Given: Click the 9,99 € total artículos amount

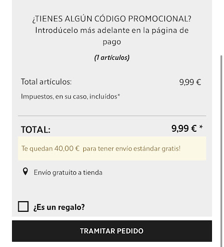Looking at the screenshot, I should pyautogui.click(x=190, y=82).
